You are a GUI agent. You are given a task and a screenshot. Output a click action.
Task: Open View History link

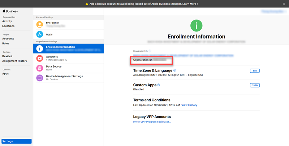[189, 105]
